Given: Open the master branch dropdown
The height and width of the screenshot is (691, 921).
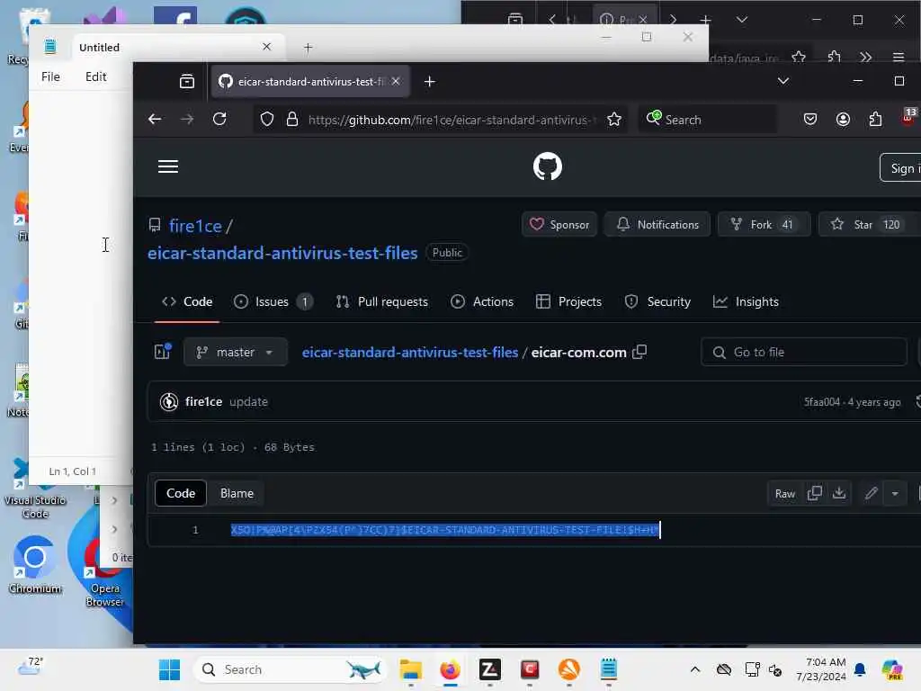Looking at the screenshot, I should tap(236, 352).
